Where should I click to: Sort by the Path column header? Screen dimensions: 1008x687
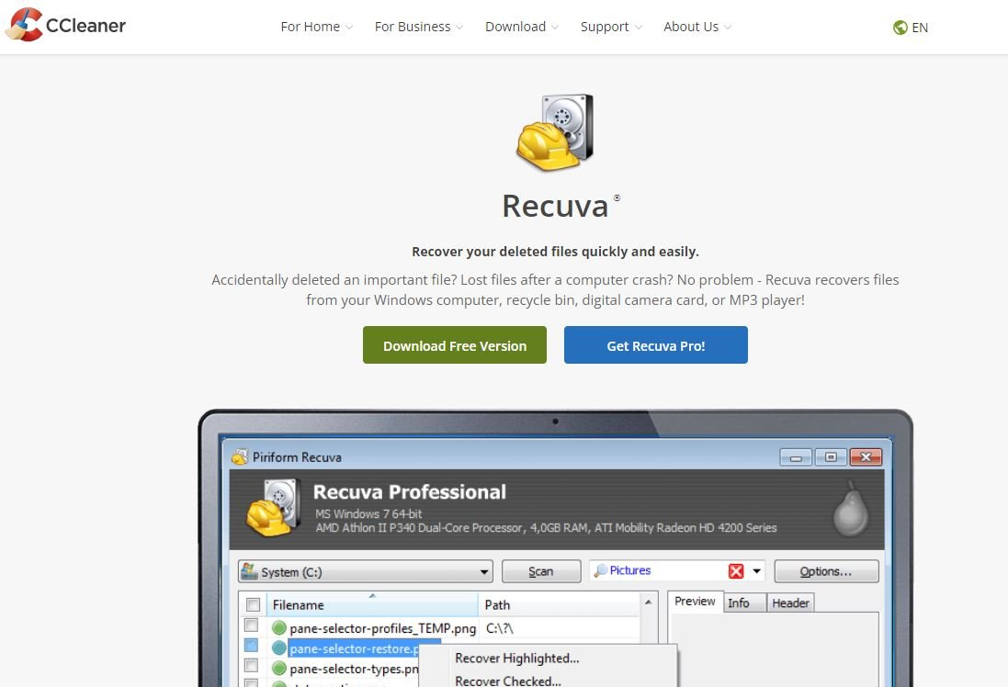point(559,604)
